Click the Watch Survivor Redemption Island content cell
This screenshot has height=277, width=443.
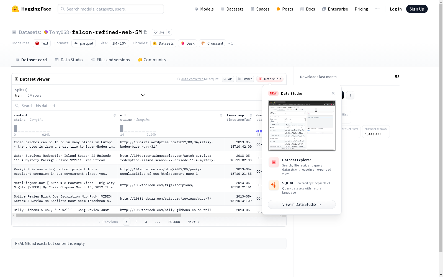(x=65, y=158)
